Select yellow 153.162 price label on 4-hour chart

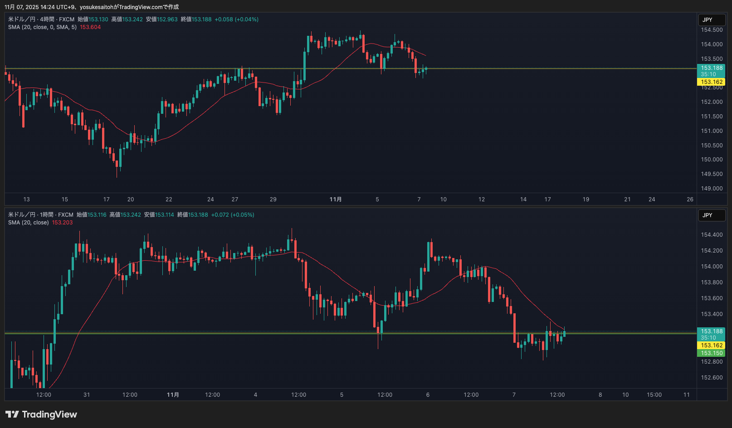pyautogui.click(x=711, y=82)
